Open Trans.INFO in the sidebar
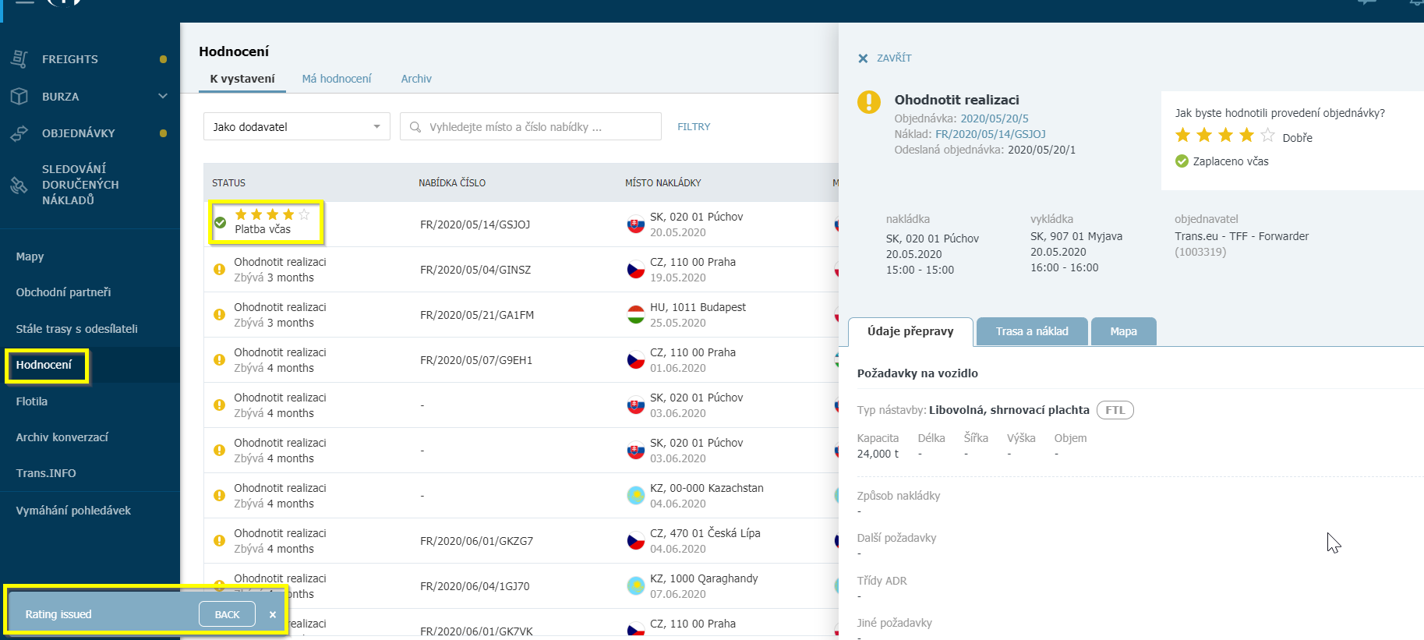The height and width of the screenshot is (640, 1424). click(x=46, y=473)
